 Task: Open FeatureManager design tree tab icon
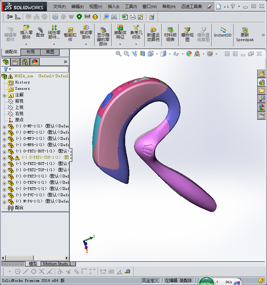click(x=6, y=62)
